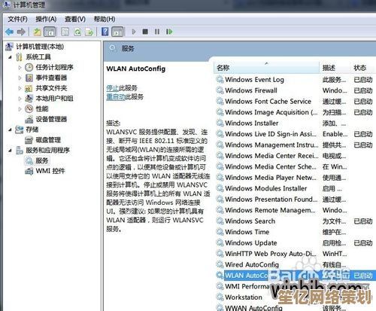Image resolution: width=376 pixels, height=311 pixels.
Task: Click the Stop service square button
Action: click(145, 32)
